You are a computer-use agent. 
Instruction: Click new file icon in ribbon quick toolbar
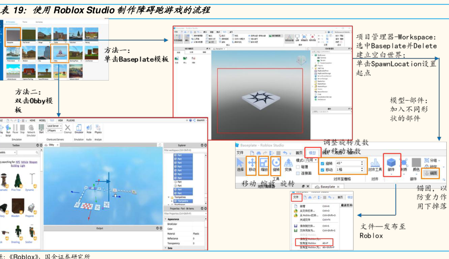point(251,153)
